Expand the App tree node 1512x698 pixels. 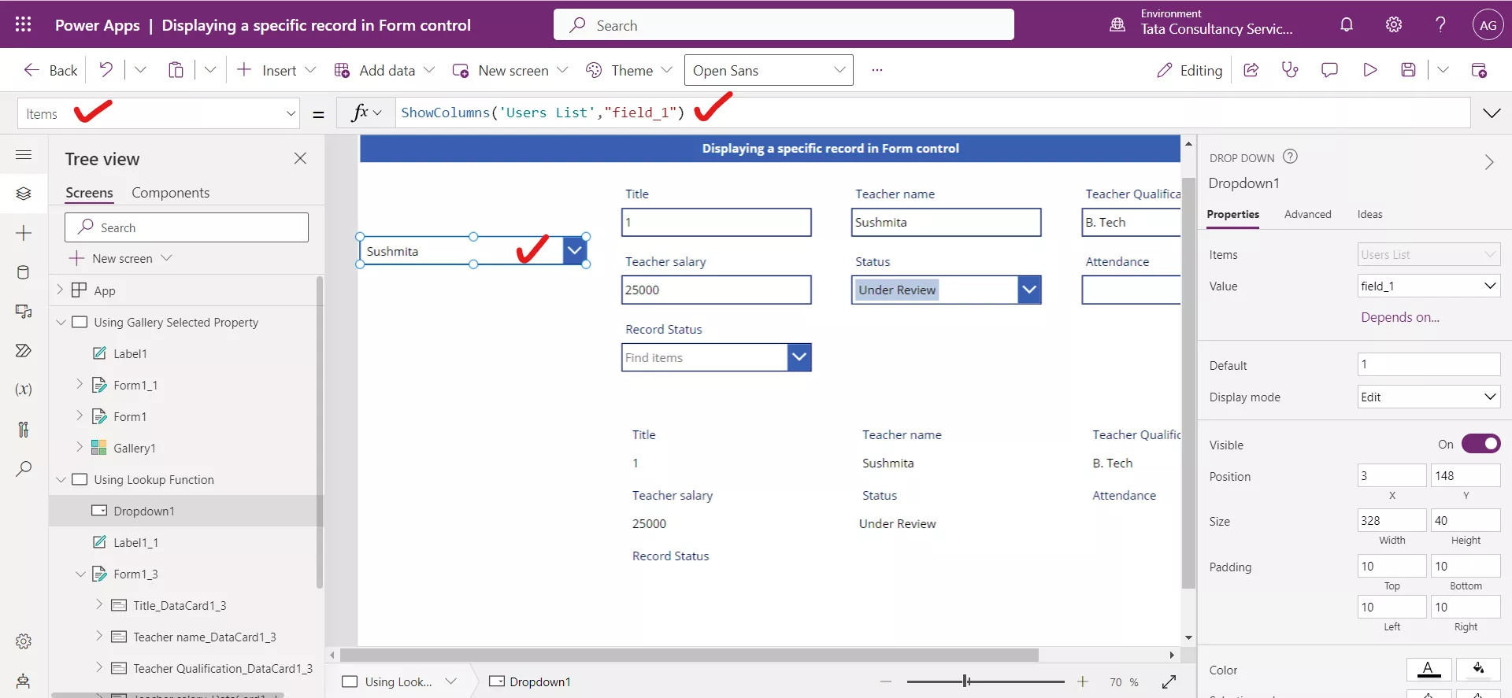point(60,290)
